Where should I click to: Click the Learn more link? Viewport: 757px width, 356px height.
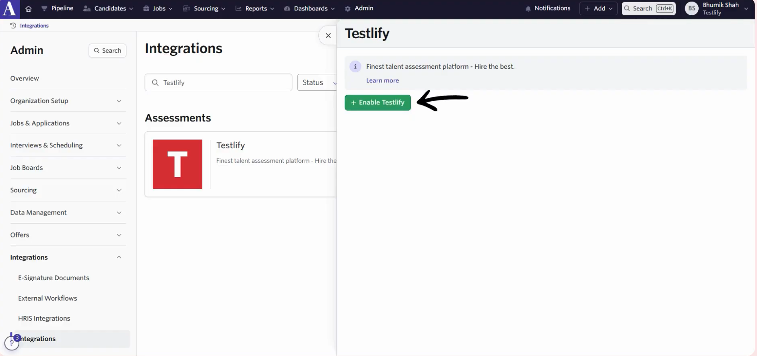(383, 81)
